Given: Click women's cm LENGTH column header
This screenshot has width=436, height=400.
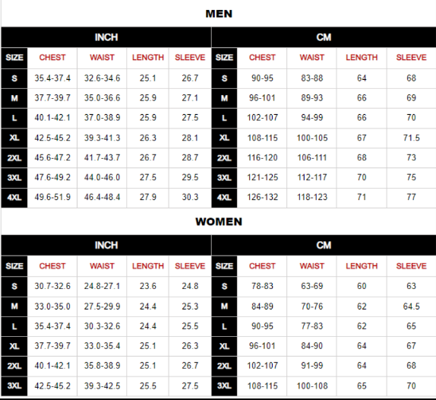Looking at the screenshot, I should (x=362, y=266).
